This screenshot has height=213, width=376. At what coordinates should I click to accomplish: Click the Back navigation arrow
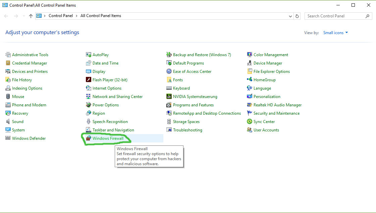(6, 16)
